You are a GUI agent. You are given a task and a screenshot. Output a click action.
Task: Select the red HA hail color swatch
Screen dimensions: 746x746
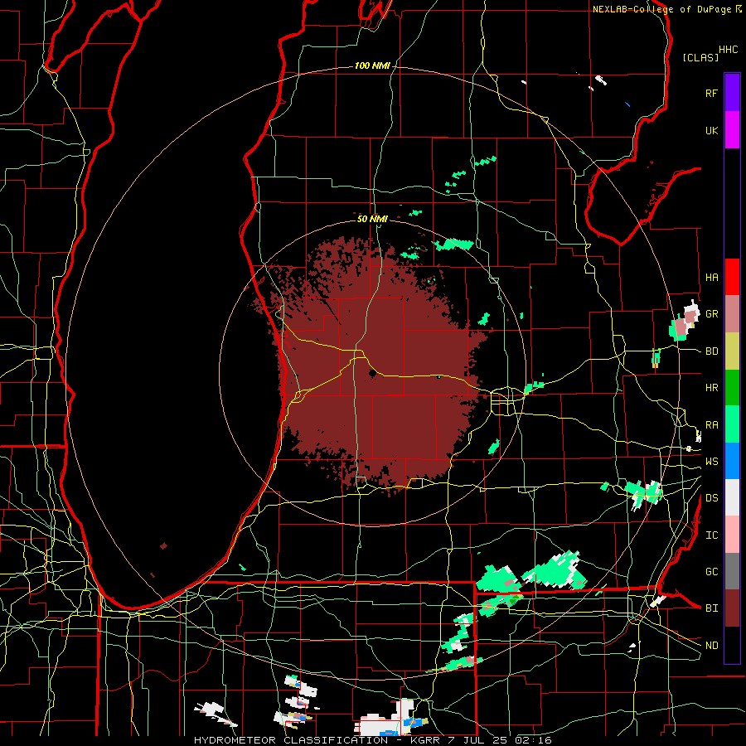(732, 277)
